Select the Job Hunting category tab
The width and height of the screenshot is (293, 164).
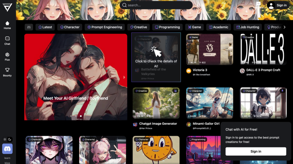pos(248,27)
